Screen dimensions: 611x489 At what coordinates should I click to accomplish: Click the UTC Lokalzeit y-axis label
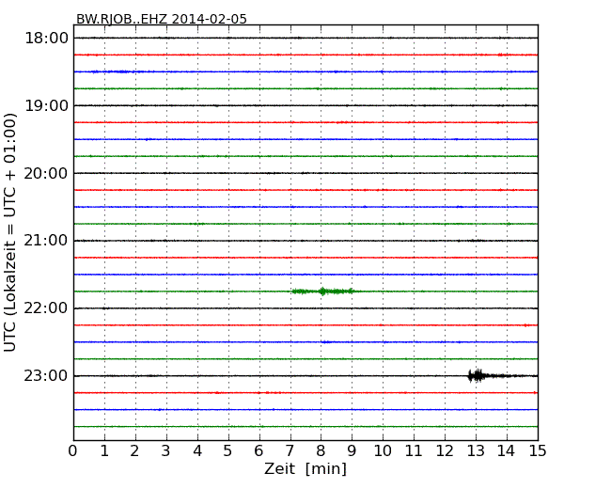10,232
